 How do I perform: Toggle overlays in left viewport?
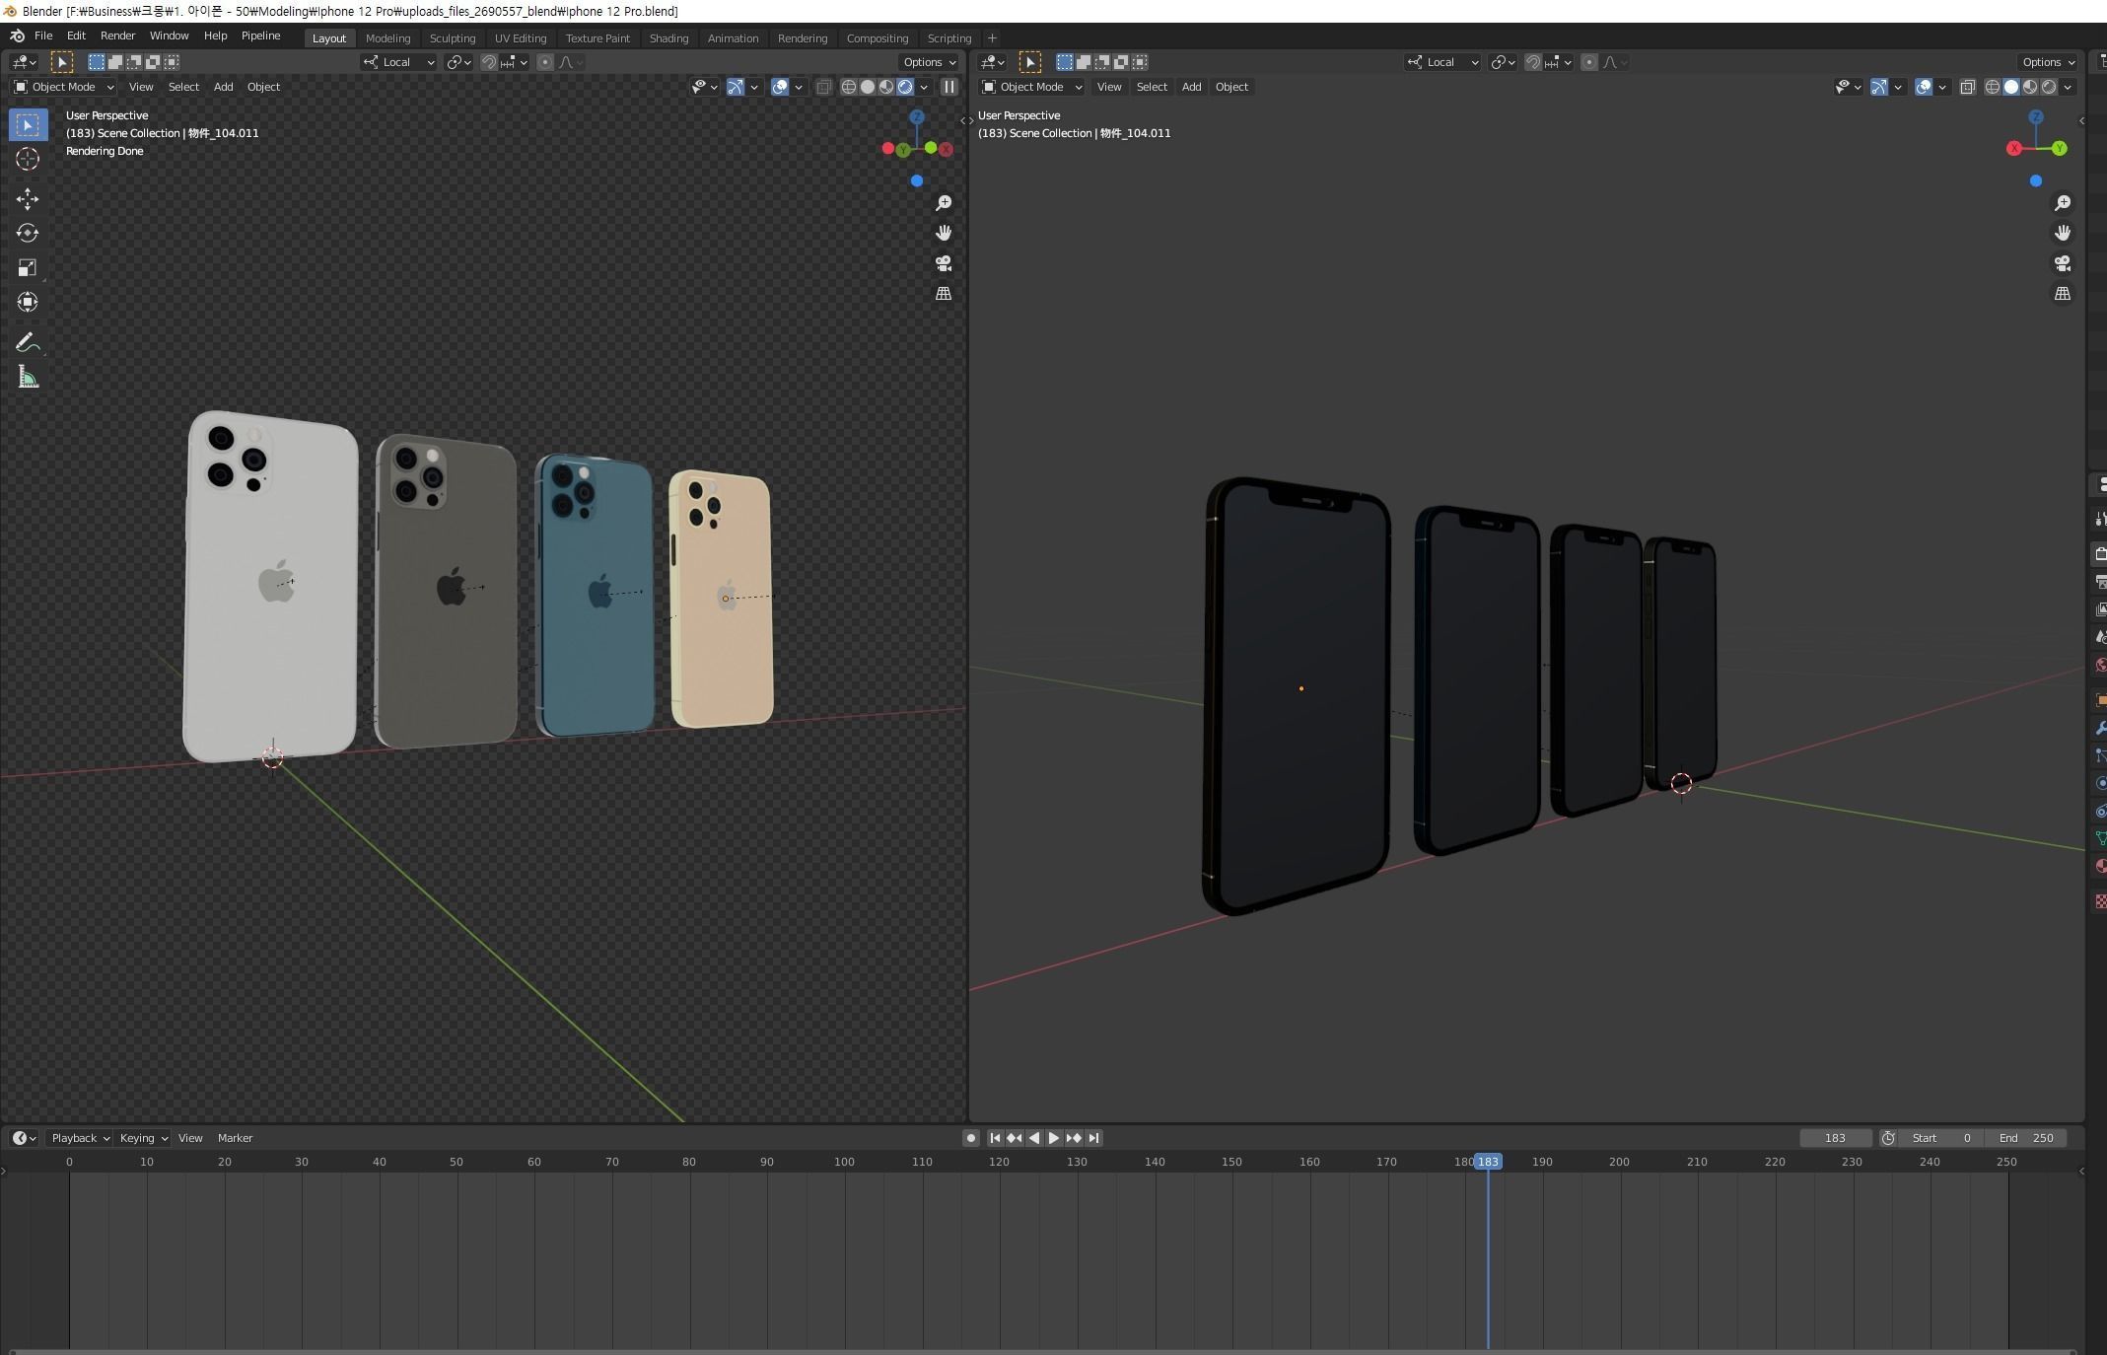click(x=780, y=87)
